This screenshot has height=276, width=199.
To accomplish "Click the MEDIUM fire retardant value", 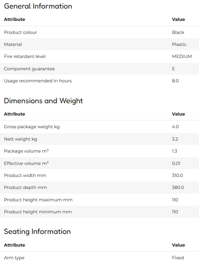I will click(x=182, y=57).
